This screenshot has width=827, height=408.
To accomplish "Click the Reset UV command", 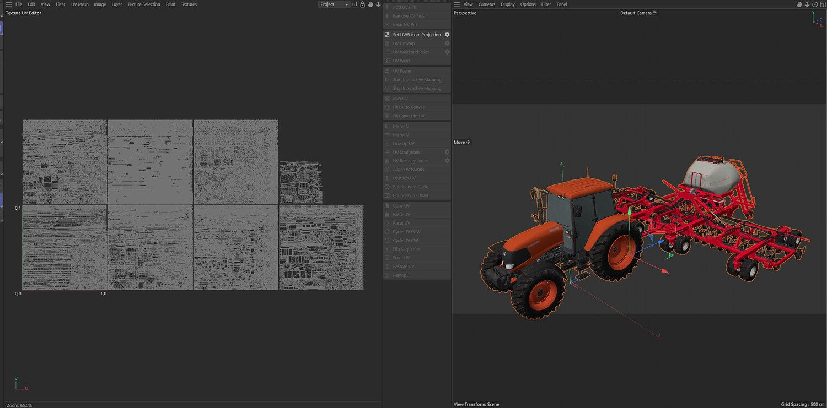I will [417, 224].
